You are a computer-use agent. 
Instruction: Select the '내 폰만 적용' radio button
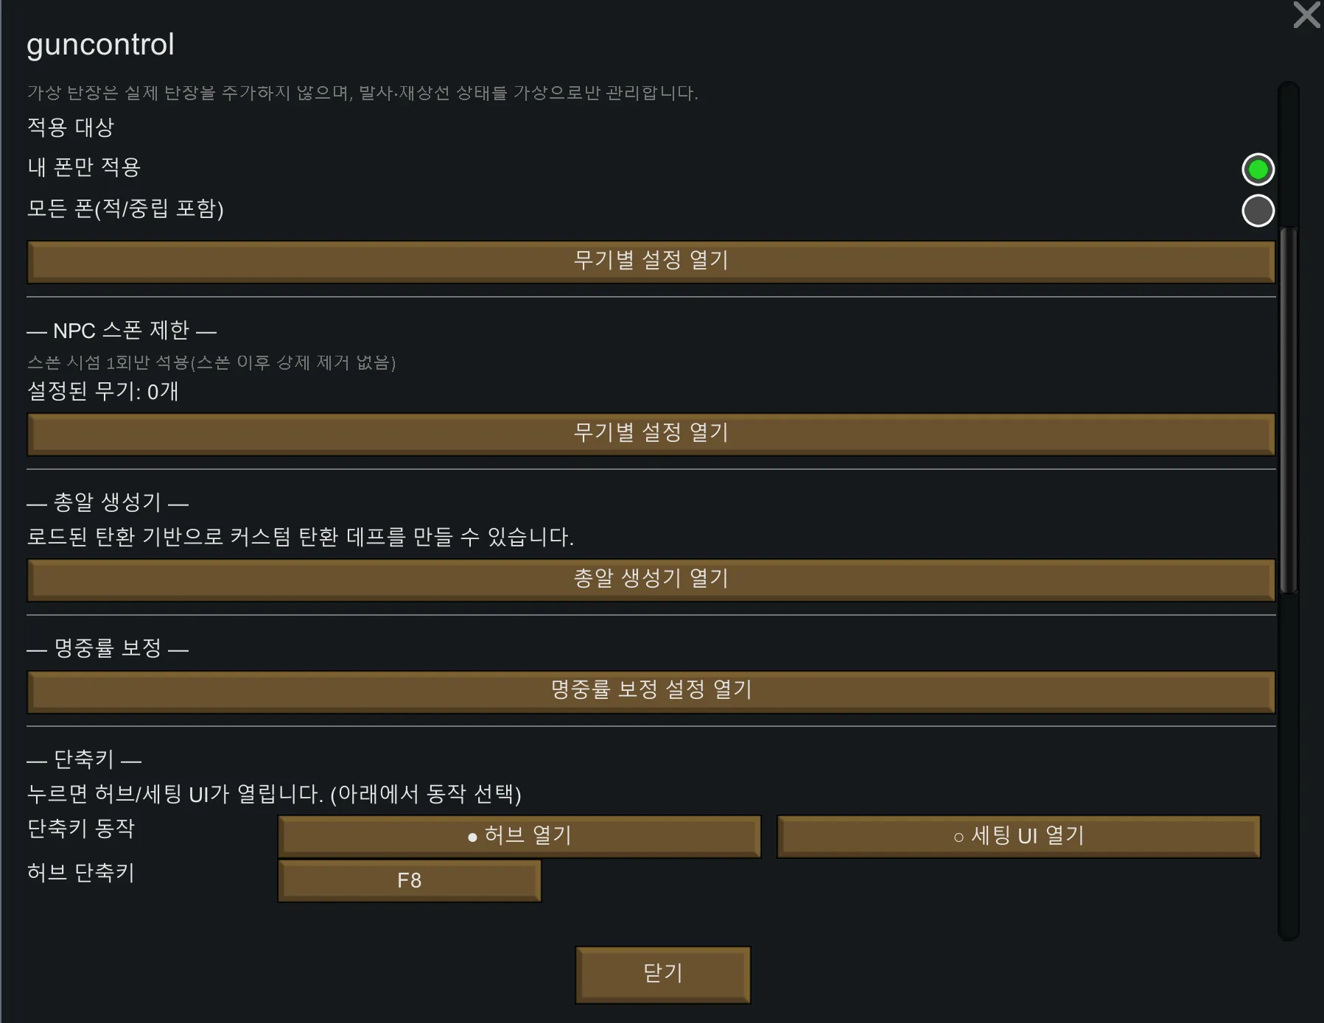[x=1258, y=169]
